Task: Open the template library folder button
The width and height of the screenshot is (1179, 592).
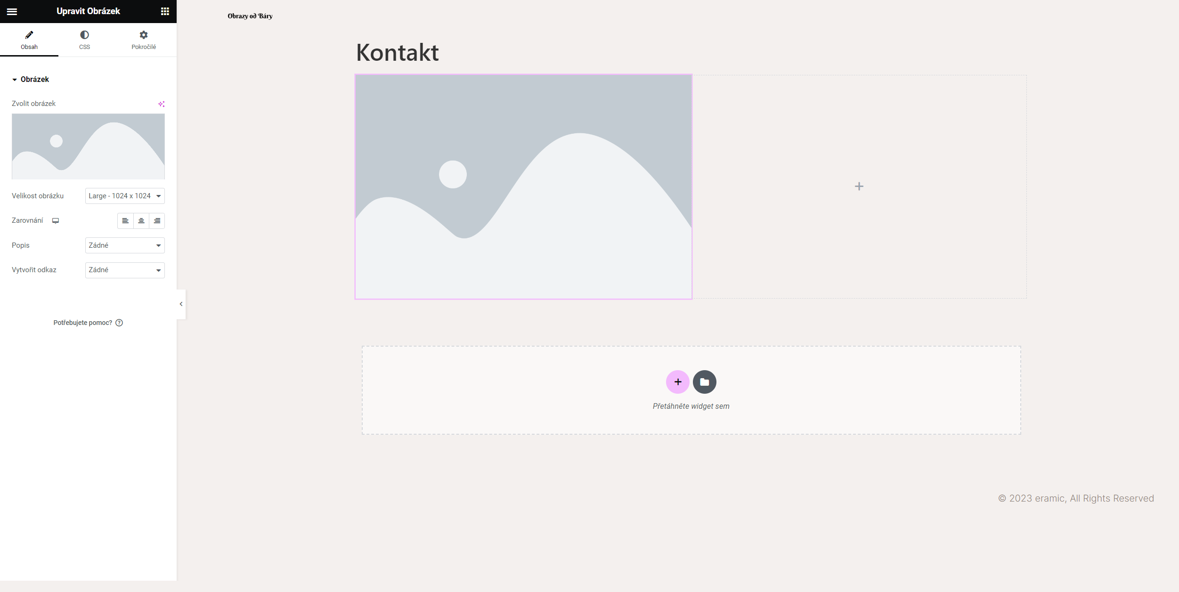Action: [x=704, y=382]
